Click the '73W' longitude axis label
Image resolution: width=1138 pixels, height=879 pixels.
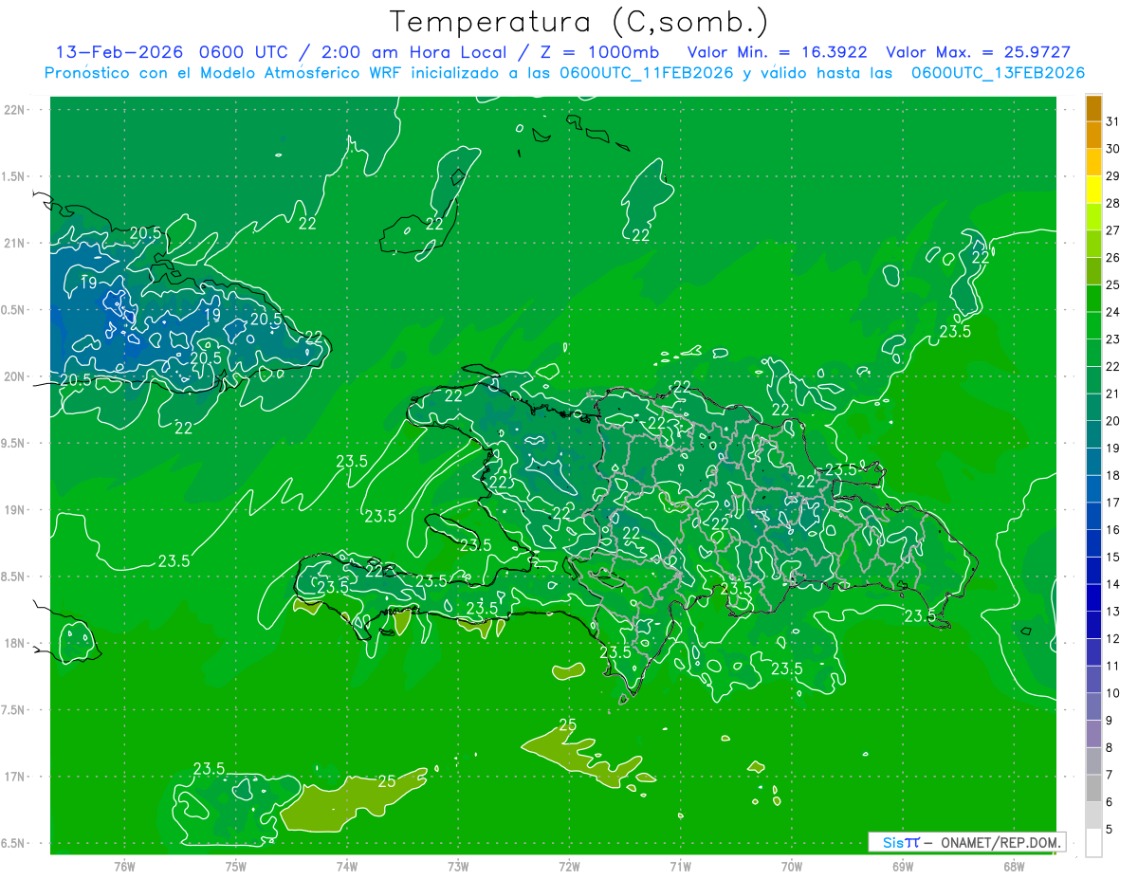pos(458,866)
